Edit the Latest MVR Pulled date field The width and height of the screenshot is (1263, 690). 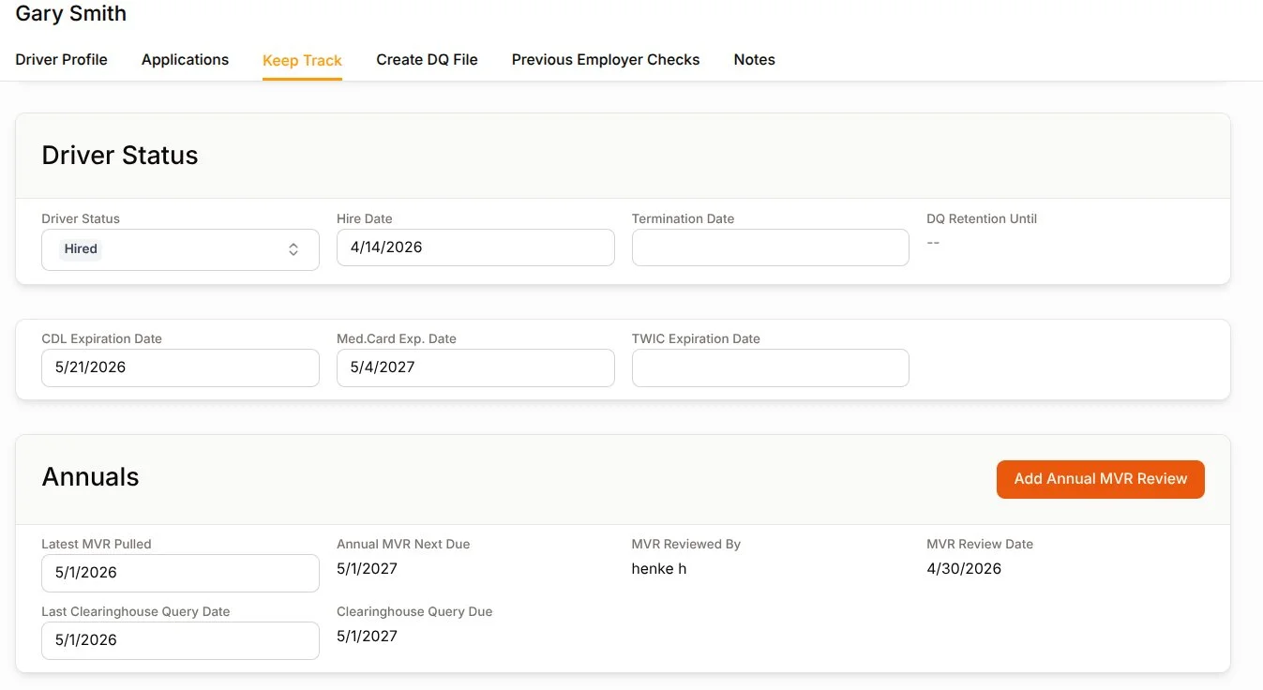[180, 573]
